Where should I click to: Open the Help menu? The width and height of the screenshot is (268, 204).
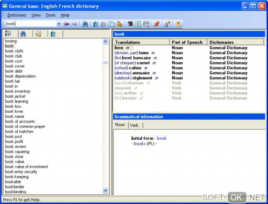65,15
